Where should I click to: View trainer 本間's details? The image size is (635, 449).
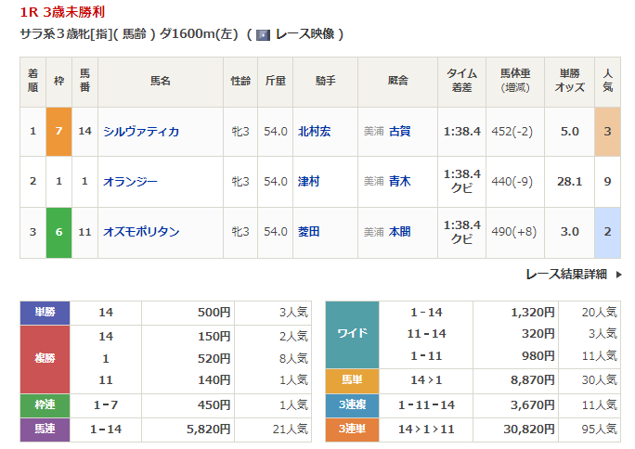click(x=400, y=231)
